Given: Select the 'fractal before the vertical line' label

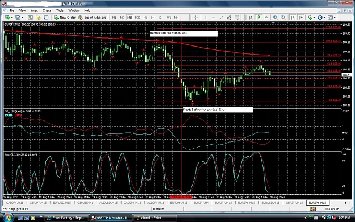Looking at the screenshot, I should coord(183,33).
